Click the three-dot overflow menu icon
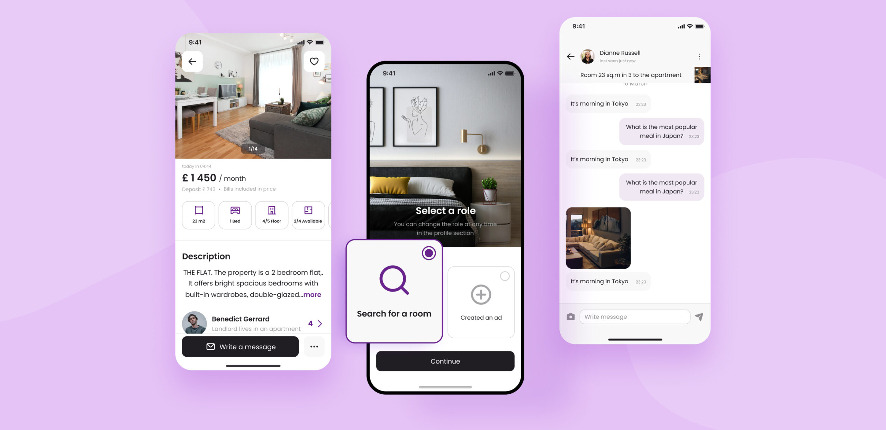 coord(314,346)
